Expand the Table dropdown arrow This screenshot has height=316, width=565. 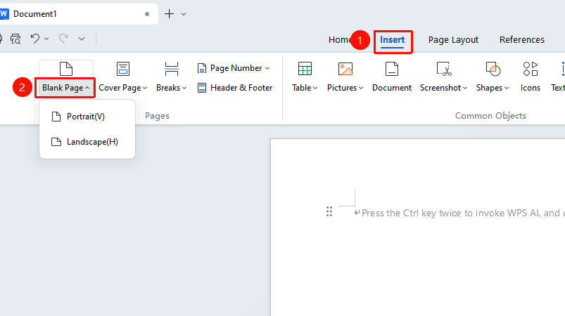[x=315, y=88]
